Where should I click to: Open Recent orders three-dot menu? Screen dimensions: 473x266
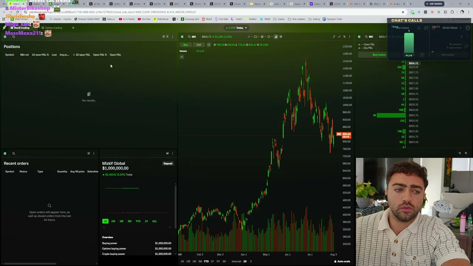tap(94, 153)
